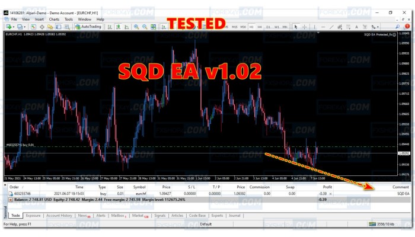
Task: Open the Code Base tab
Action: click(197, 216)
